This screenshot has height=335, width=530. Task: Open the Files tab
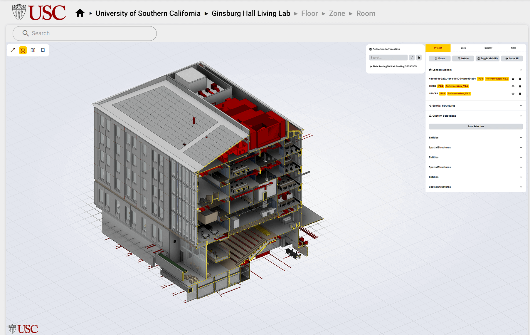[513, 48]
